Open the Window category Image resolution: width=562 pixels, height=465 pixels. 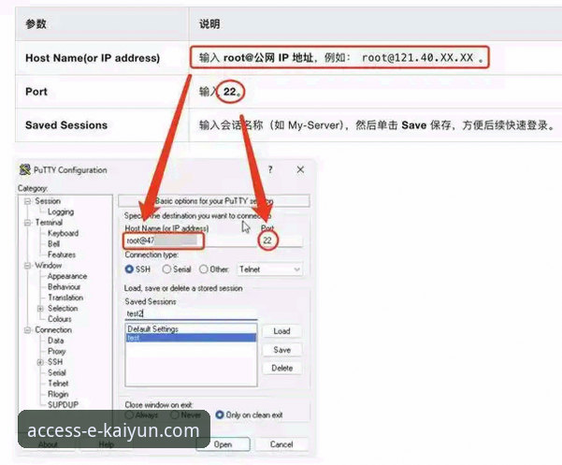48,266
